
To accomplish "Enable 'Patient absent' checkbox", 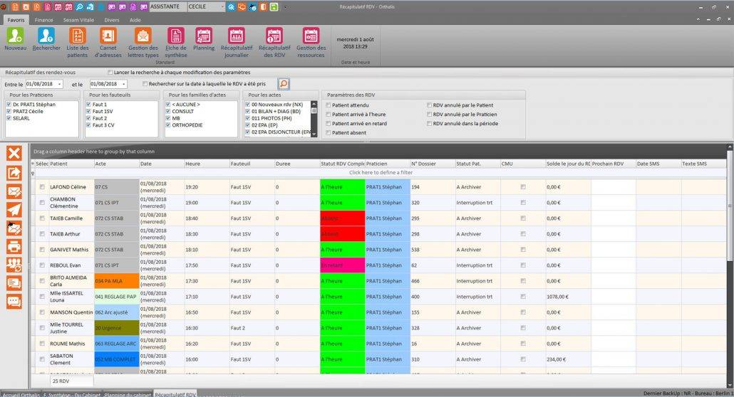I will (328, 132).
